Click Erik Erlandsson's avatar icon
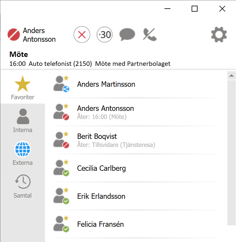This screenshot has width=236, height=242. [61, 196]
